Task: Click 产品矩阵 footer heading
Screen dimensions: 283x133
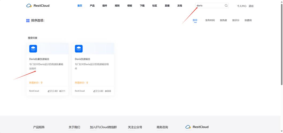Action: coord(39,127)
